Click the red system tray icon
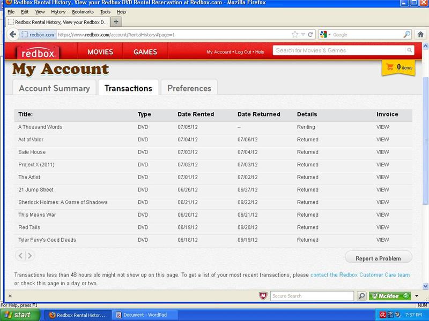429x321 pixels. [x=383, y=315]
